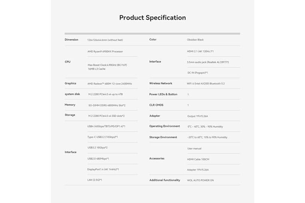Click the HDMI Cable 100CM accessory
The image size is (305, 203).
coord(198,159)
